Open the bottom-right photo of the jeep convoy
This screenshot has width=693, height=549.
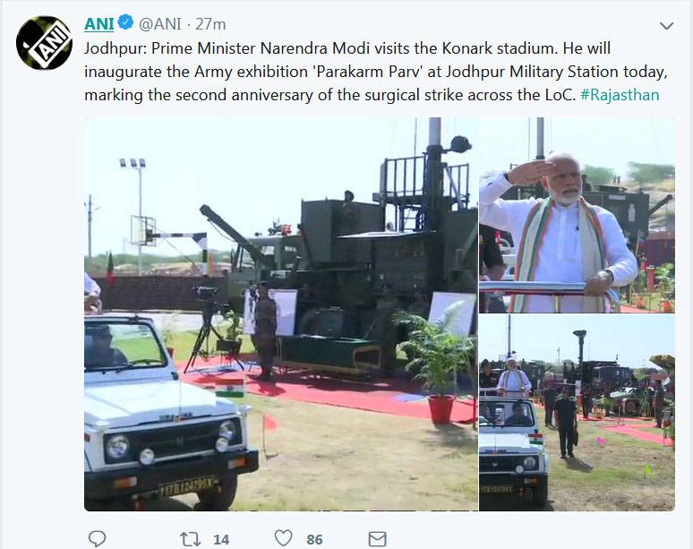577,412
